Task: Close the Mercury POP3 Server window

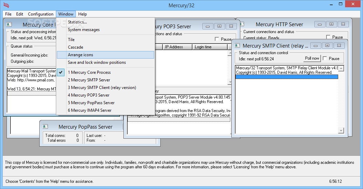Action: pos(231,26)
